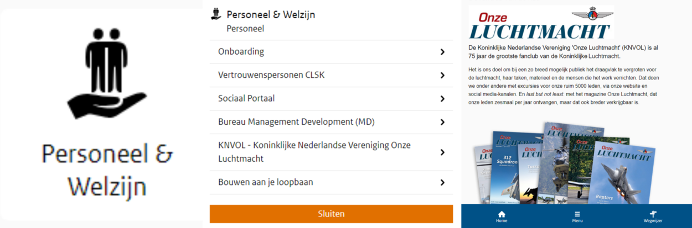Select the Sociaal Portaal menu entry
The width and height of the screenshot is (692, 228).
[x=246, y=99]
